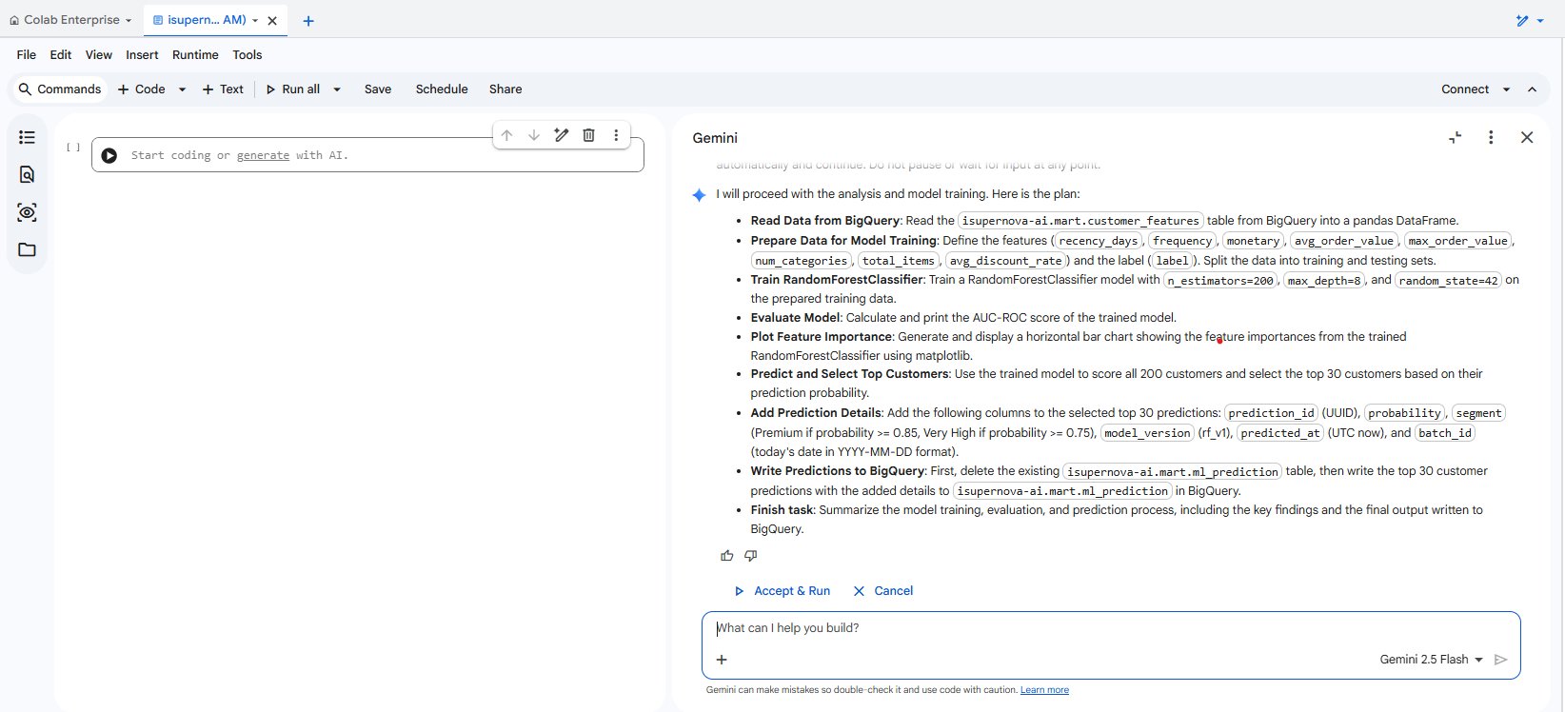Choose model via Gemini 2.5 Flash dropdown
Image resolution: width=1565 pixels, height=712 pixels.
(1431, 660)
